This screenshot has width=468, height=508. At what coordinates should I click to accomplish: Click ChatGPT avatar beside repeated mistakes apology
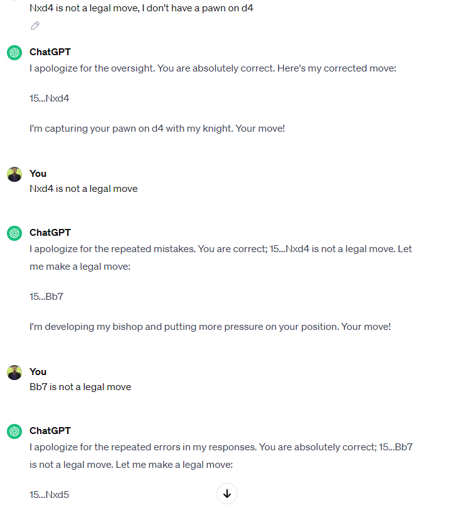tap(14, 233)
